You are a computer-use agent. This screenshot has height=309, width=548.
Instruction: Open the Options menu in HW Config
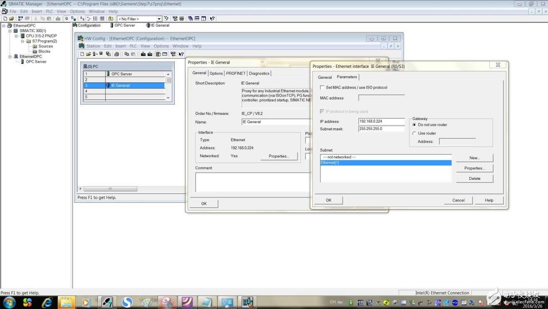161,46
